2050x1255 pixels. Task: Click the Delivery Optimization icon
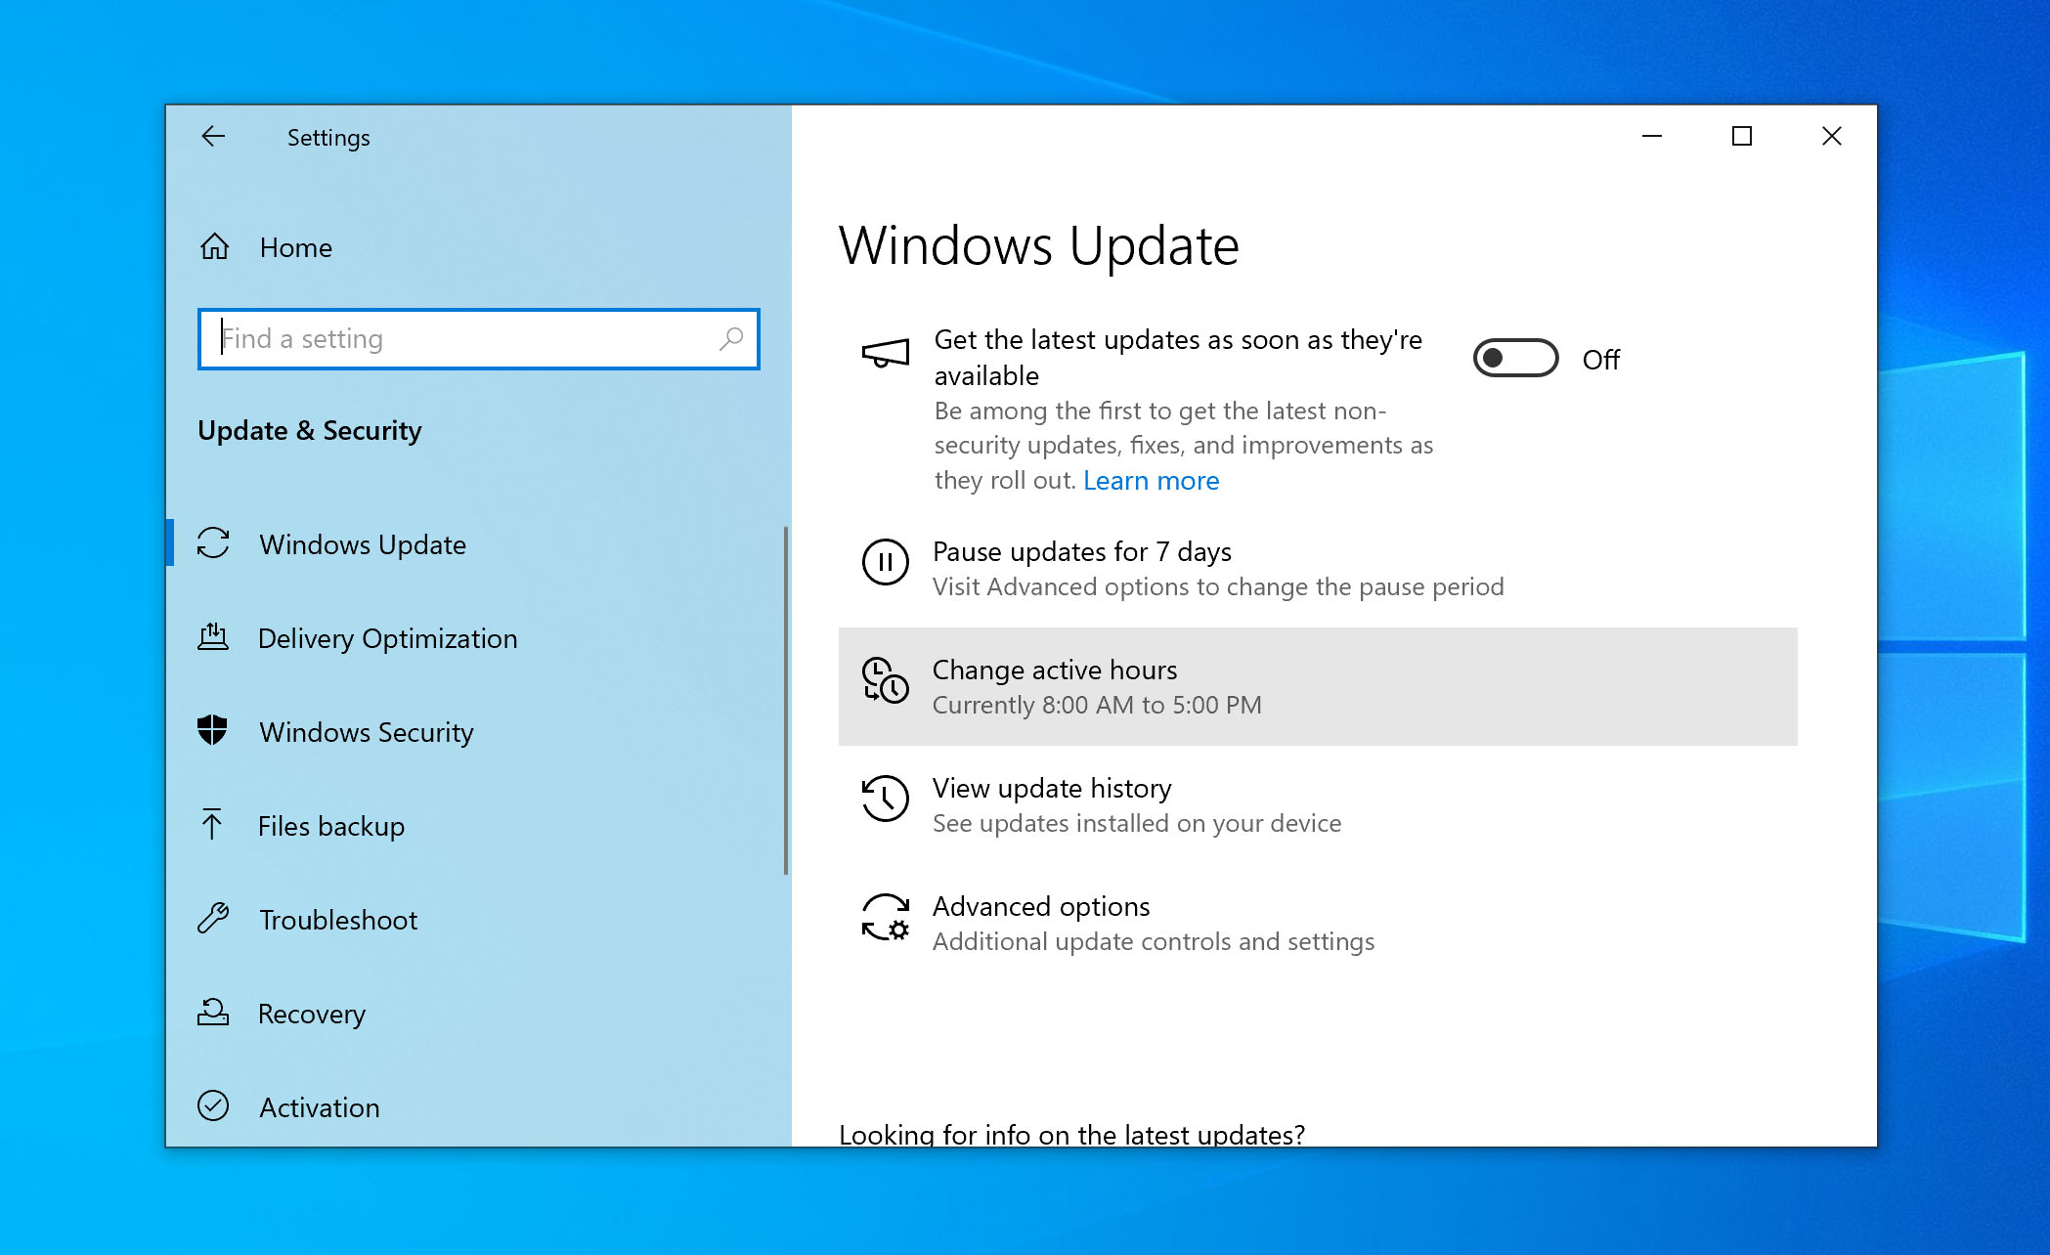pyautogui.click(x=209, y=637)
